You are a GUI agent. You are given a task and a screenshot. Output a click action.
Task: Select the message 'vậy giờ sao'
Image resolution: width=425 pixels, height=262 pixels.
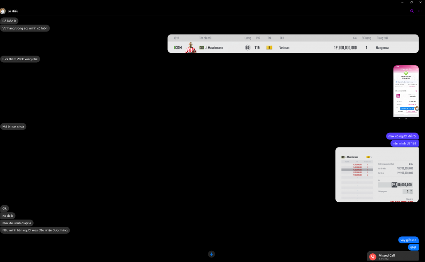(408, 240)
